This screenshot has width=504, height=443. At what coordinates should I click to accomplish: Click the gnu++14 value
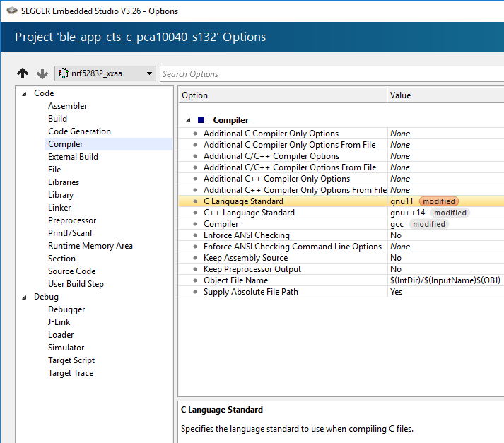407,213
